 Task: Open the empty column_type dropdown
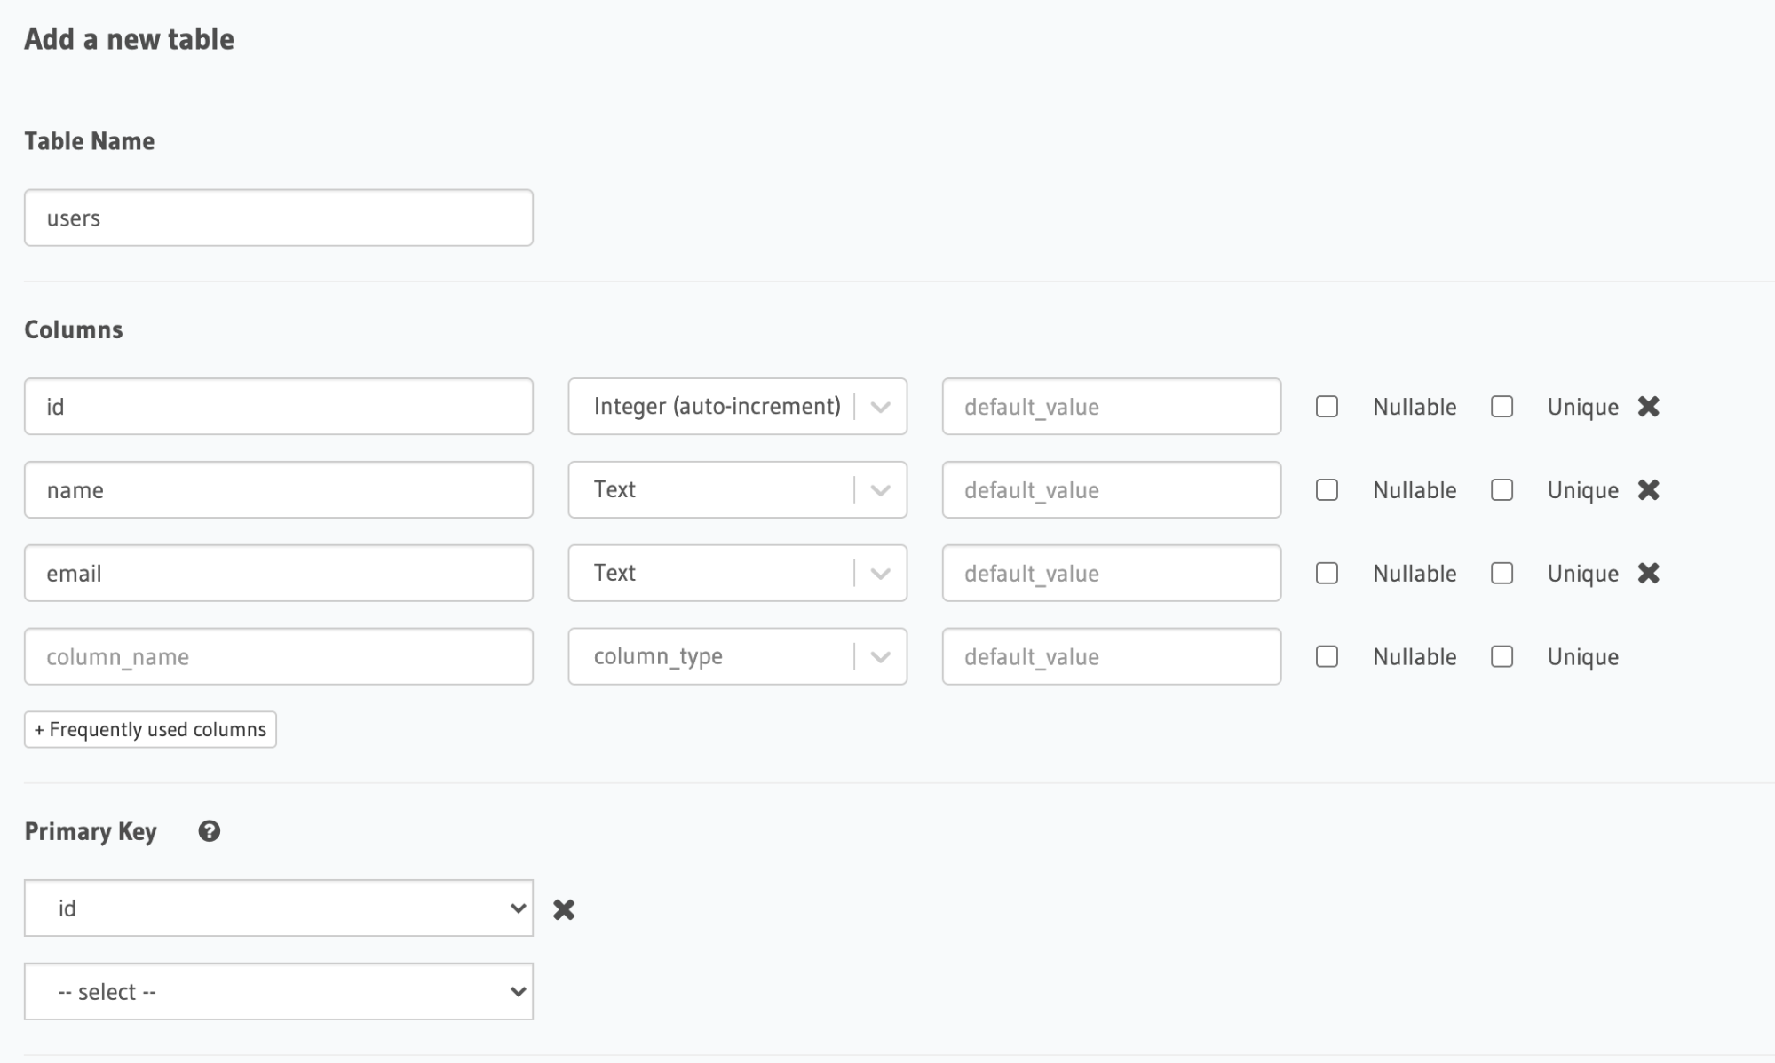coord(737,657)
